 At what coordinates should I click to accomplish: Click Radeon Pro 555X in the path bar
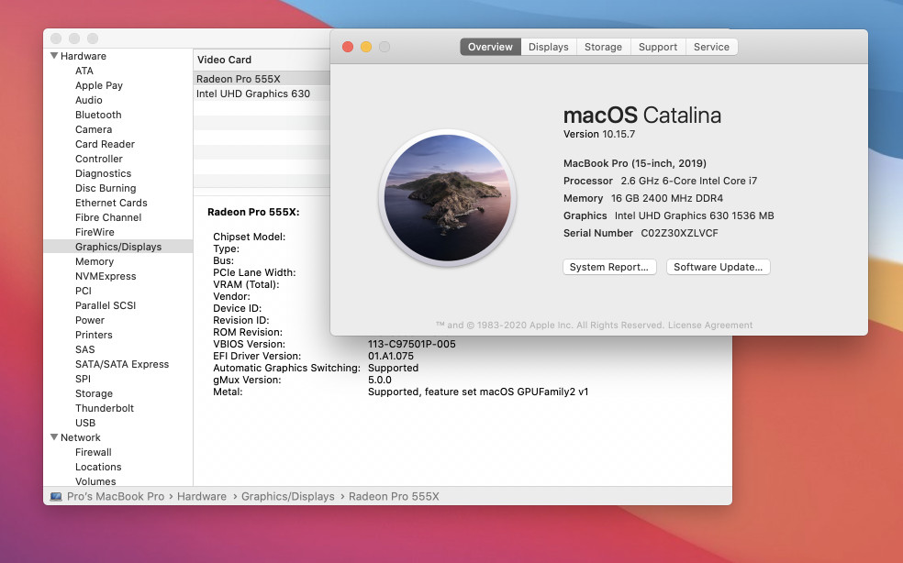point(394,496)
